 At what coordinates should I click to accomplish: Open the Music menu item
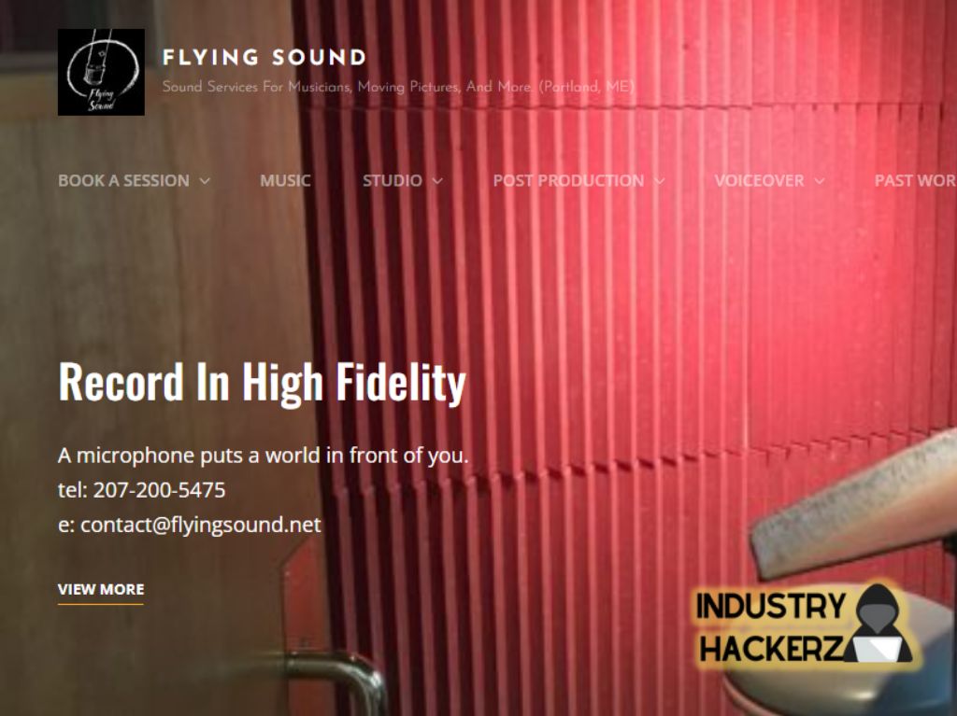click(285, 180)
